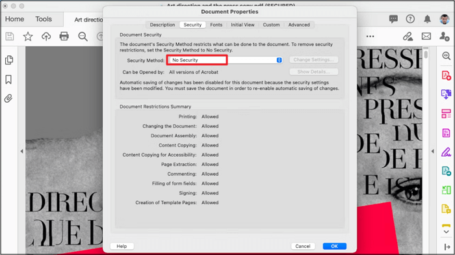Click the Page Extraction label

tap(179, 165)
